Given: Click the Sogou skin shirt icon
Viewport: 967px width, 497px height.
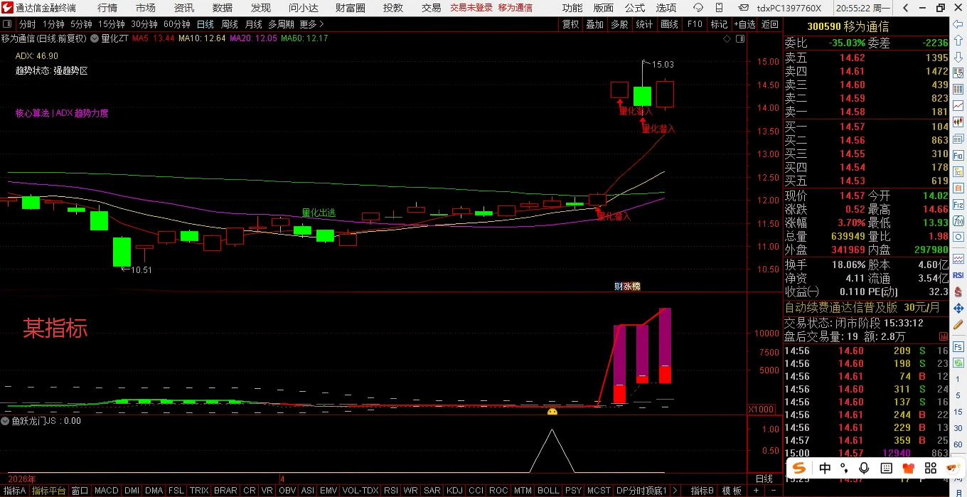Looking at the screenshot, I should 908,468.
